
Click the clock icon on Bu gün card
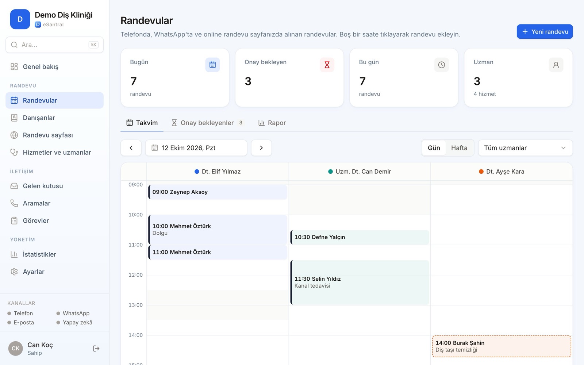441,65
